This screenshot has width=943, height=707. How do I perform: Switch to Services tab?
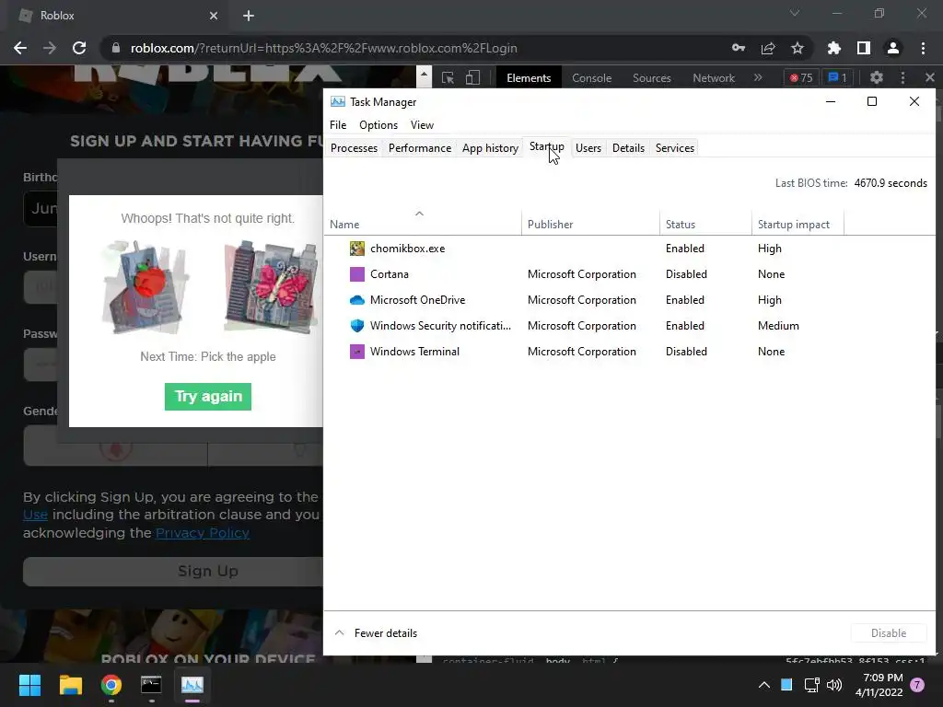675,148
